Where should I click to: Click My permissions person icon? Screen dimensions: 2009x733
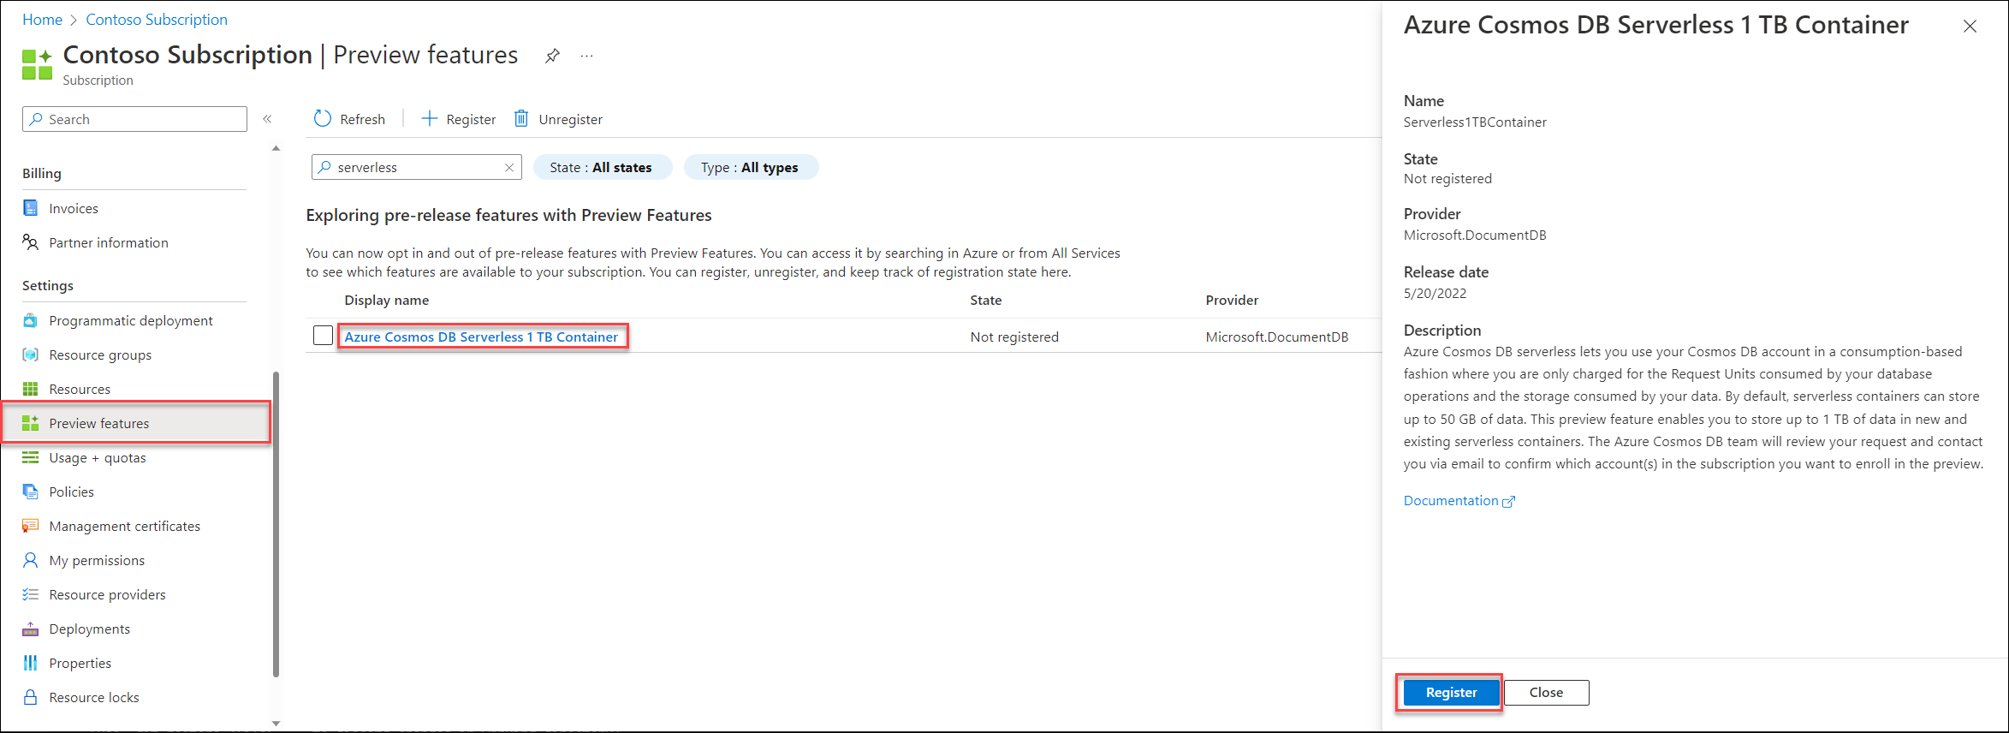click(31, 560)
